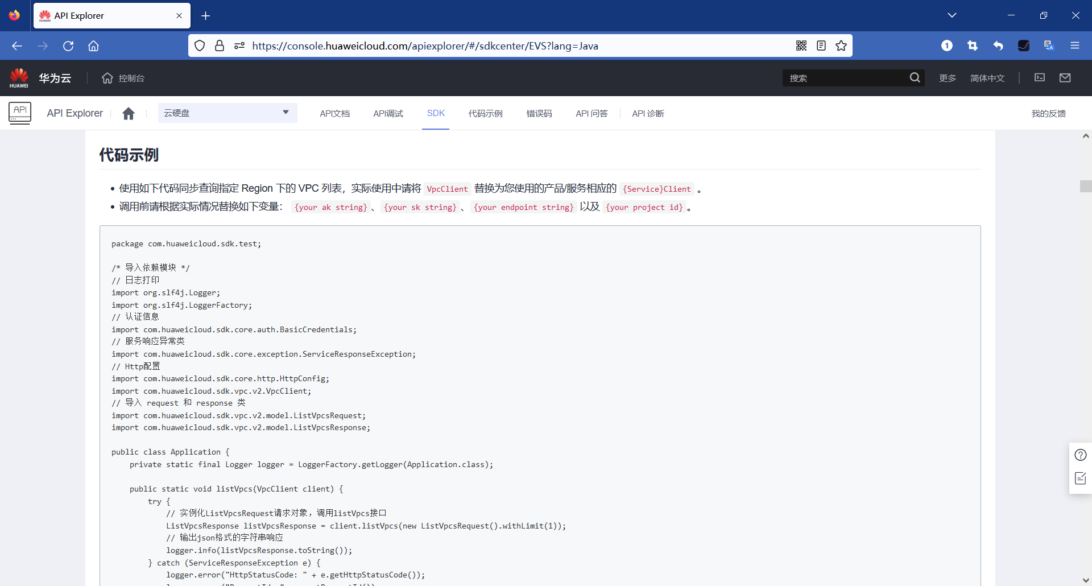The width and height of the screenshot is (1092, 586).
Task: Go to API Explorer home icon
Action: click(x=129, y=114)
